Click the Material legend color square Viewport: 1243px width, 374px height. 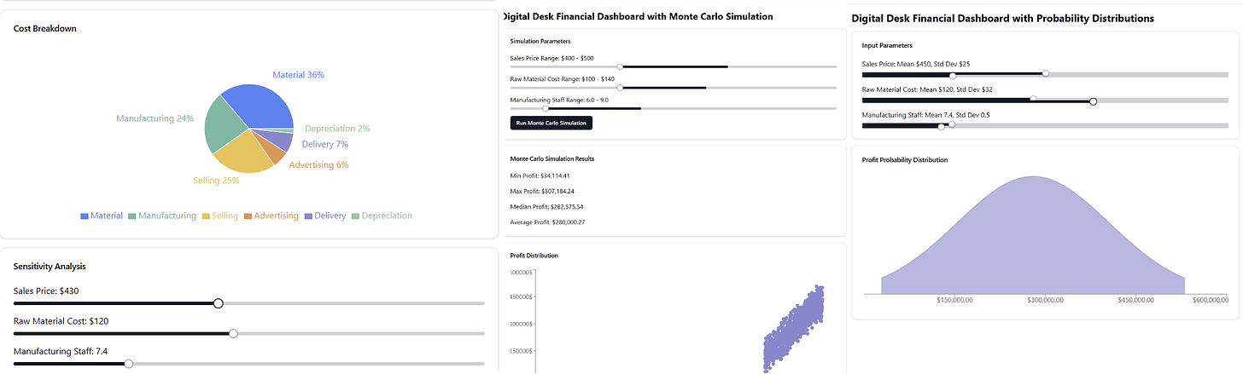pyautogui.click(x=85, y=216)
